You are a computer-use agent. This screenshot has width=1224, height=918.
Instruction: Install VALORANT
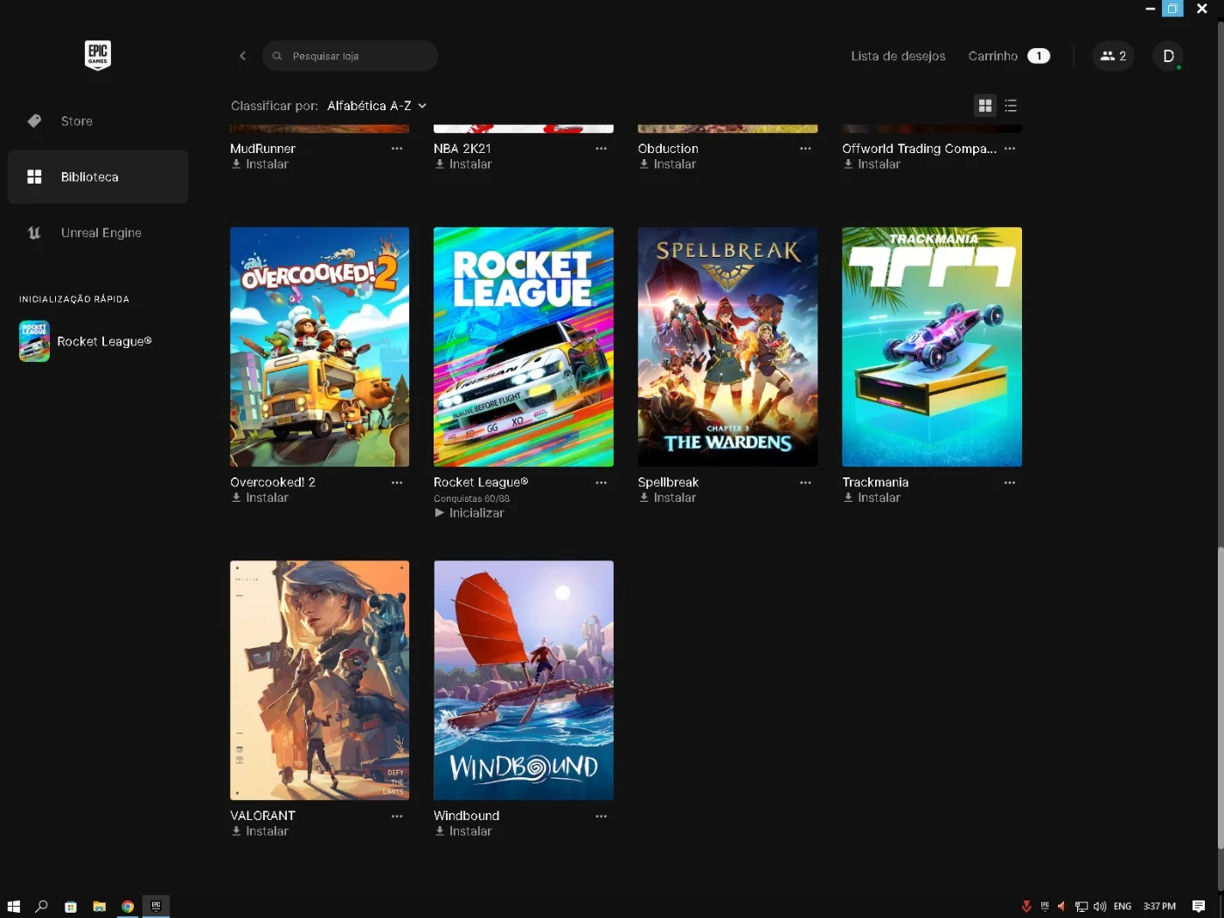click(x=260, y=831)
